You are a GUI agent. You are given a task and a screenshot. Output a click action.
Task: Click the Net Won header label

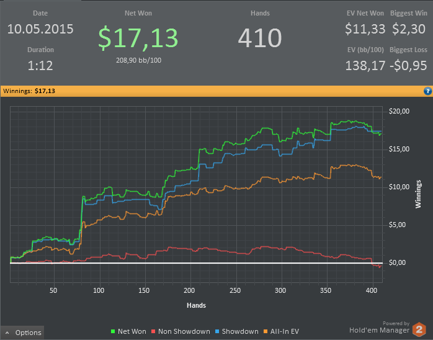[138, 13]
